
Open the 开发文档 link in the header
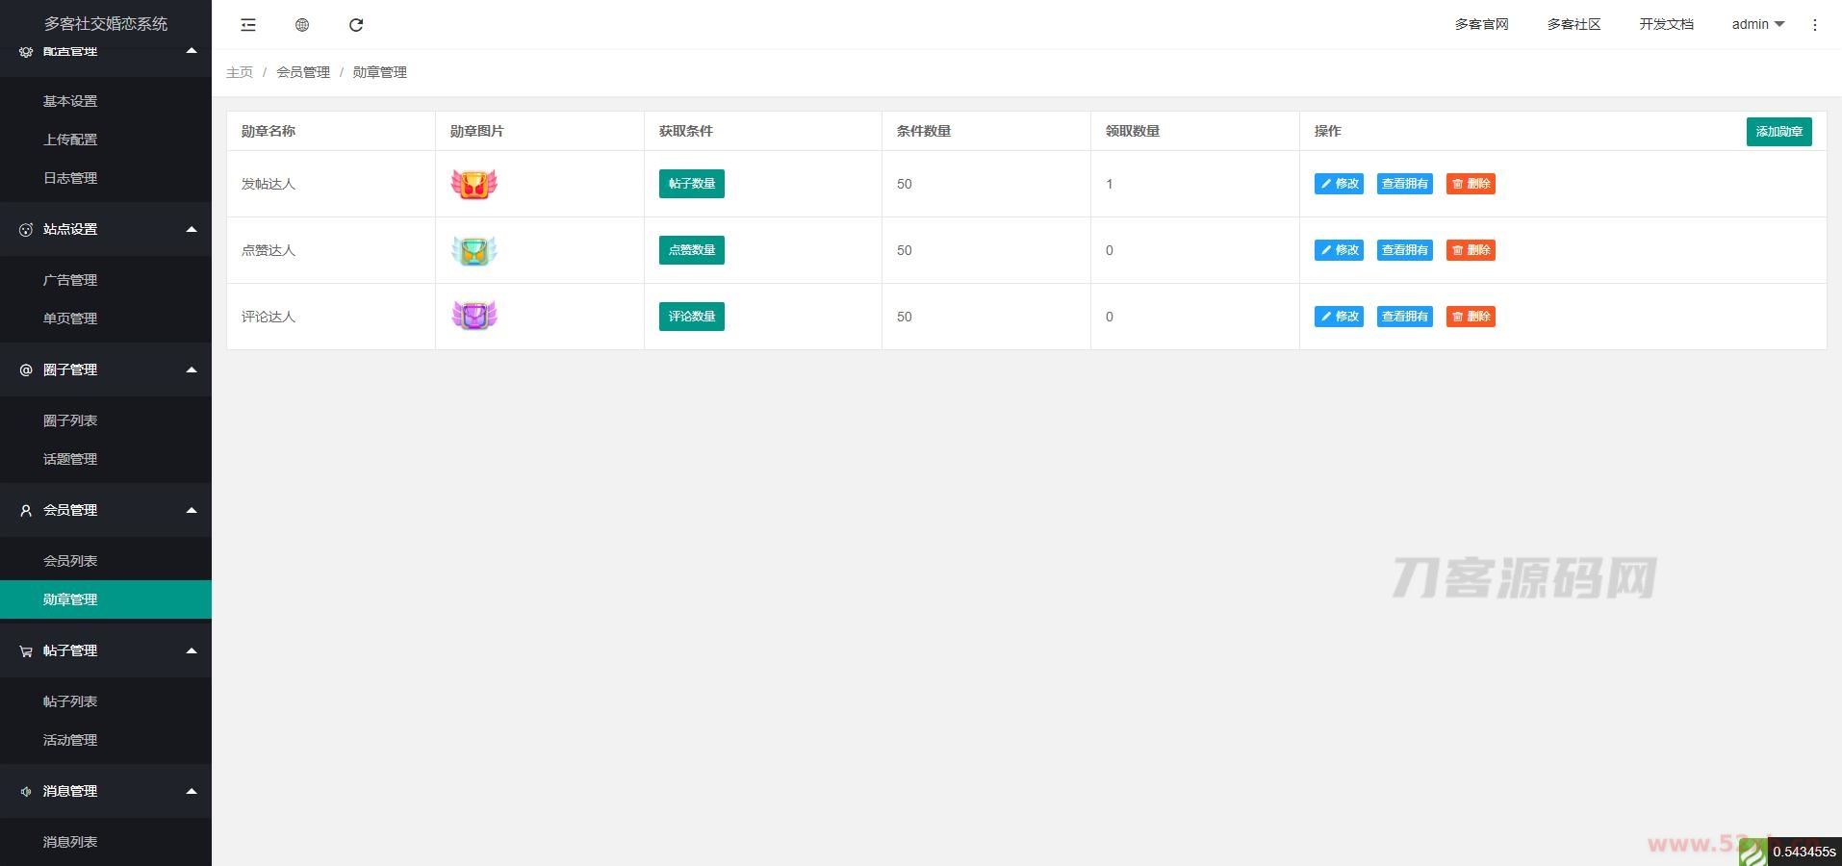(x=1666, y=25)
